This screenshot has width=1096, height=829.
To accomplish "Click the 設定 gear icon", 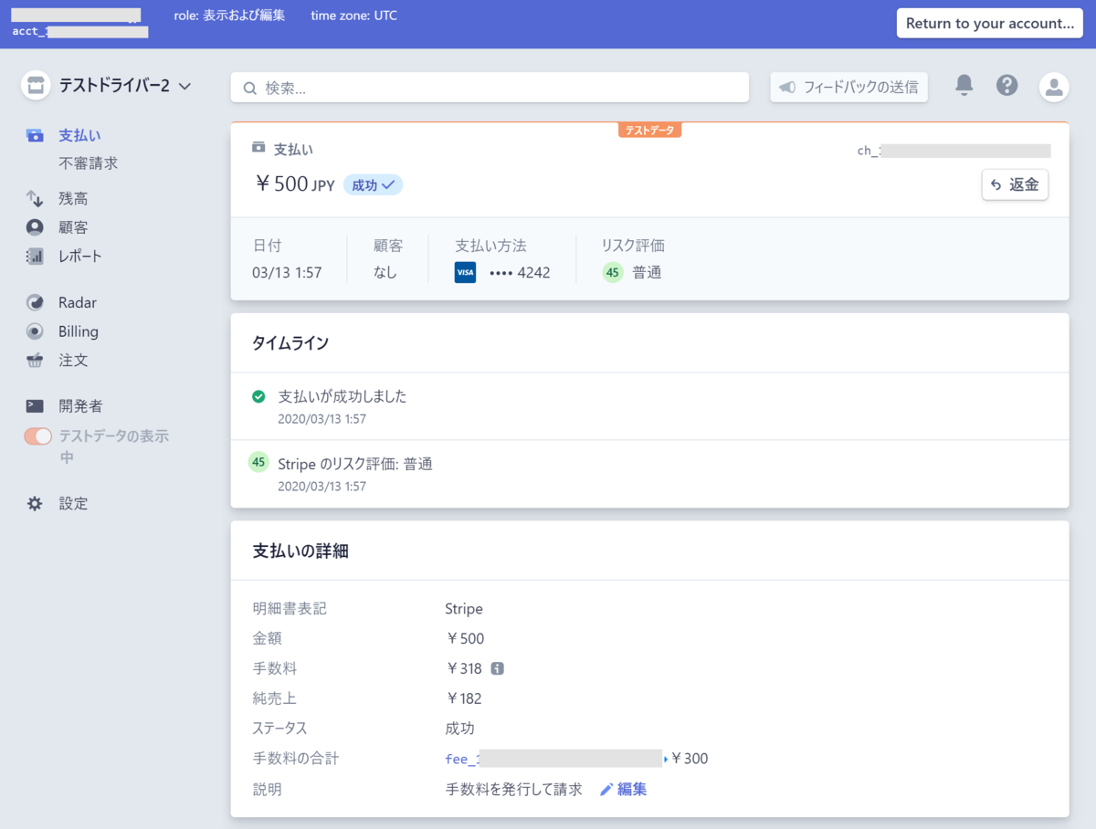I will pyautogui.click(x=35, y=504).
